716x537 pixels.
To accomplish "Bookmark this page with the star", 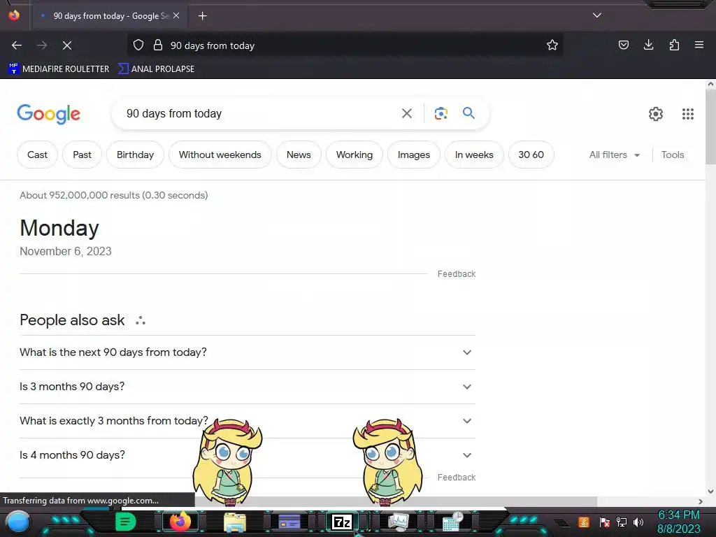I will pos(552,45).
